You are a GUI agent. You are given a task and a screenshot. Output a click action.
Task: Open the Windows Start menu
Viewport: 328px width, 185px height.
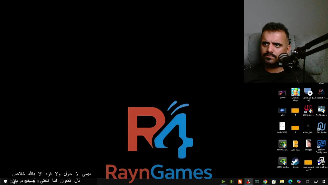(324, 182)
